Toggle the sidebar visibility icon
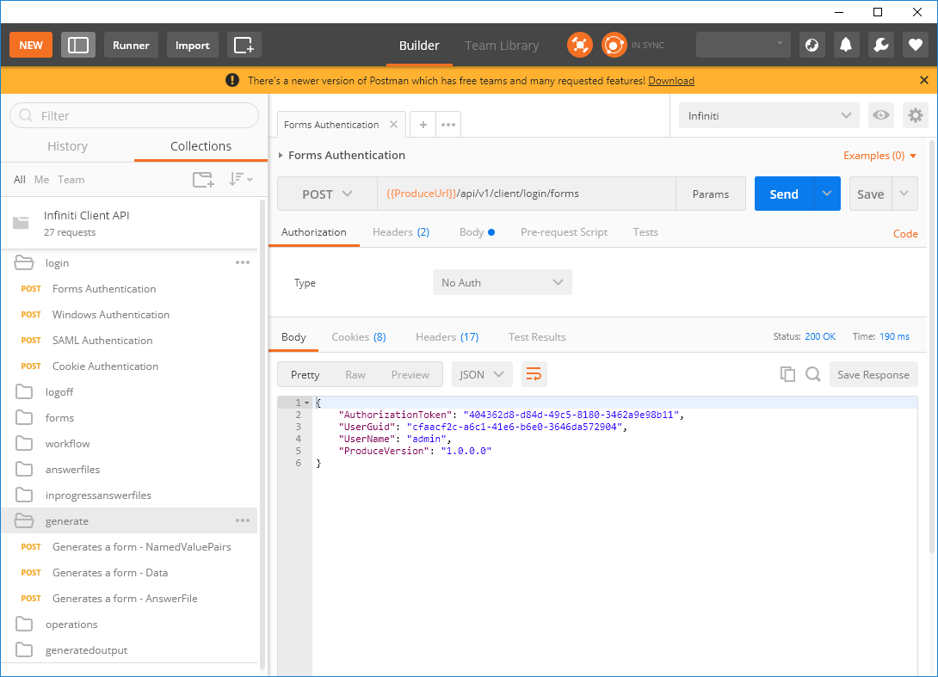The width and height of the screenshot is (938, 677). 78,45
